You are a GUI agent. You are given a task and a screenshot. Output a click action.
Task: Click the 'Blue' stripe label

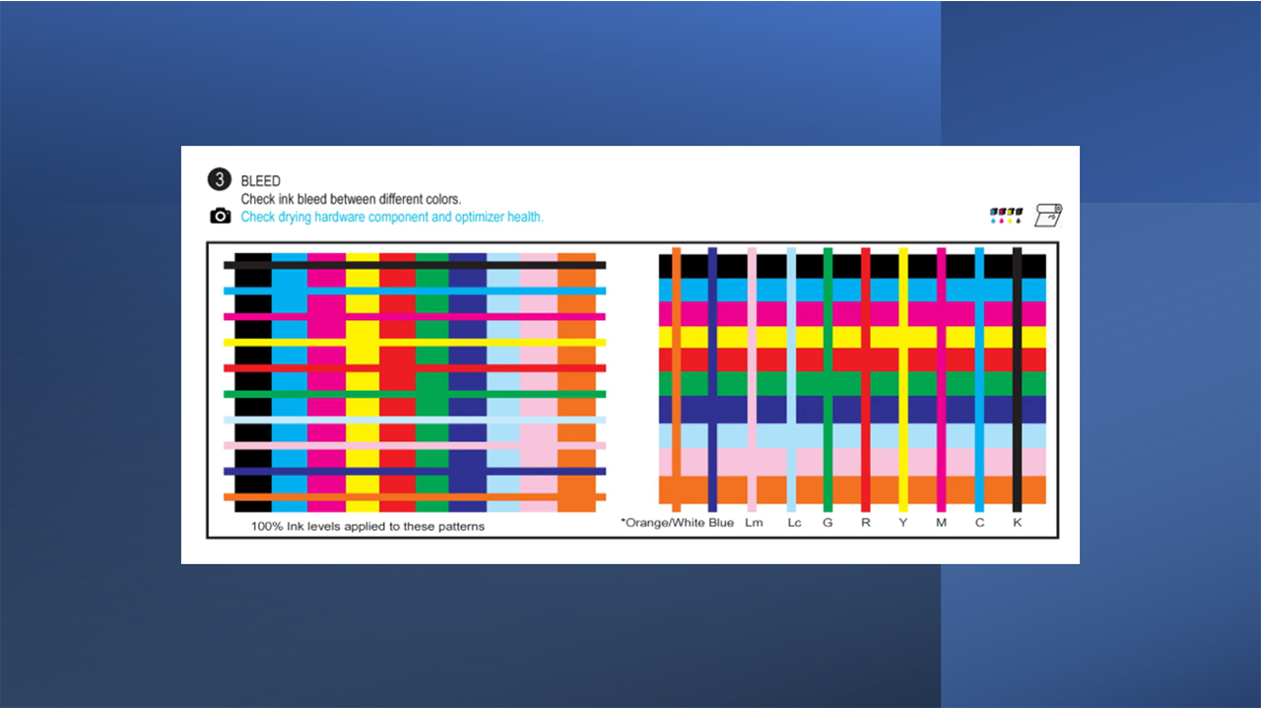click(x=721, y=523)
